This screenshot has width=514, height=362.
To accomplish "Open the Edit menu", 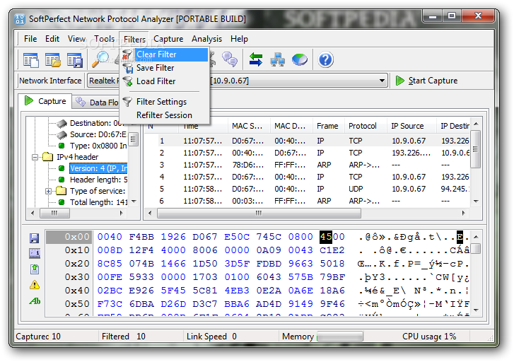I will (52, 39).
